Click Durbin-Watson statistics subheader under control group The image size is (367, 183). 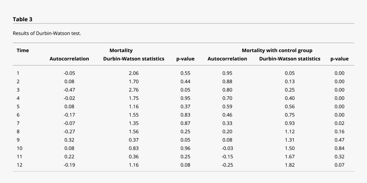click(290, 59)
